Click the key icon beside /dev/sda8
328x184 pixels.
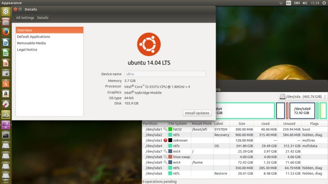(165, 157)
